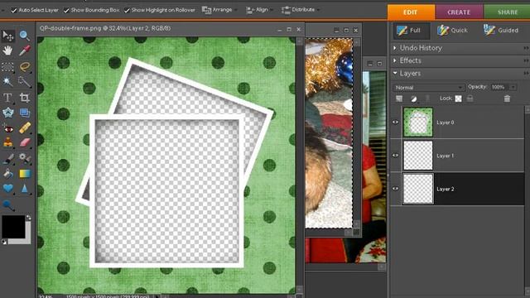Select the Brush tool
The height and width of the screenshot is (298, 530).
tap(7, 158)
